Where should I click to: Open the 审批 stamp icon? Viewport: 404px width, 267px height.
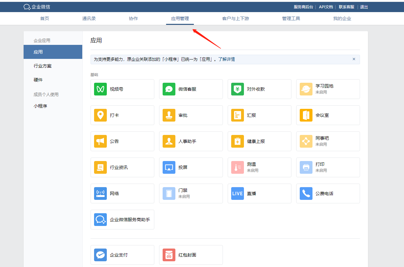point(169,115)
